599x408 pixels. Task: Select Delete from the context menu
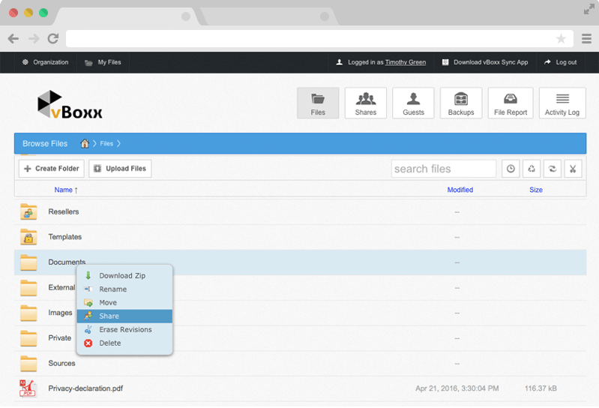110,343
